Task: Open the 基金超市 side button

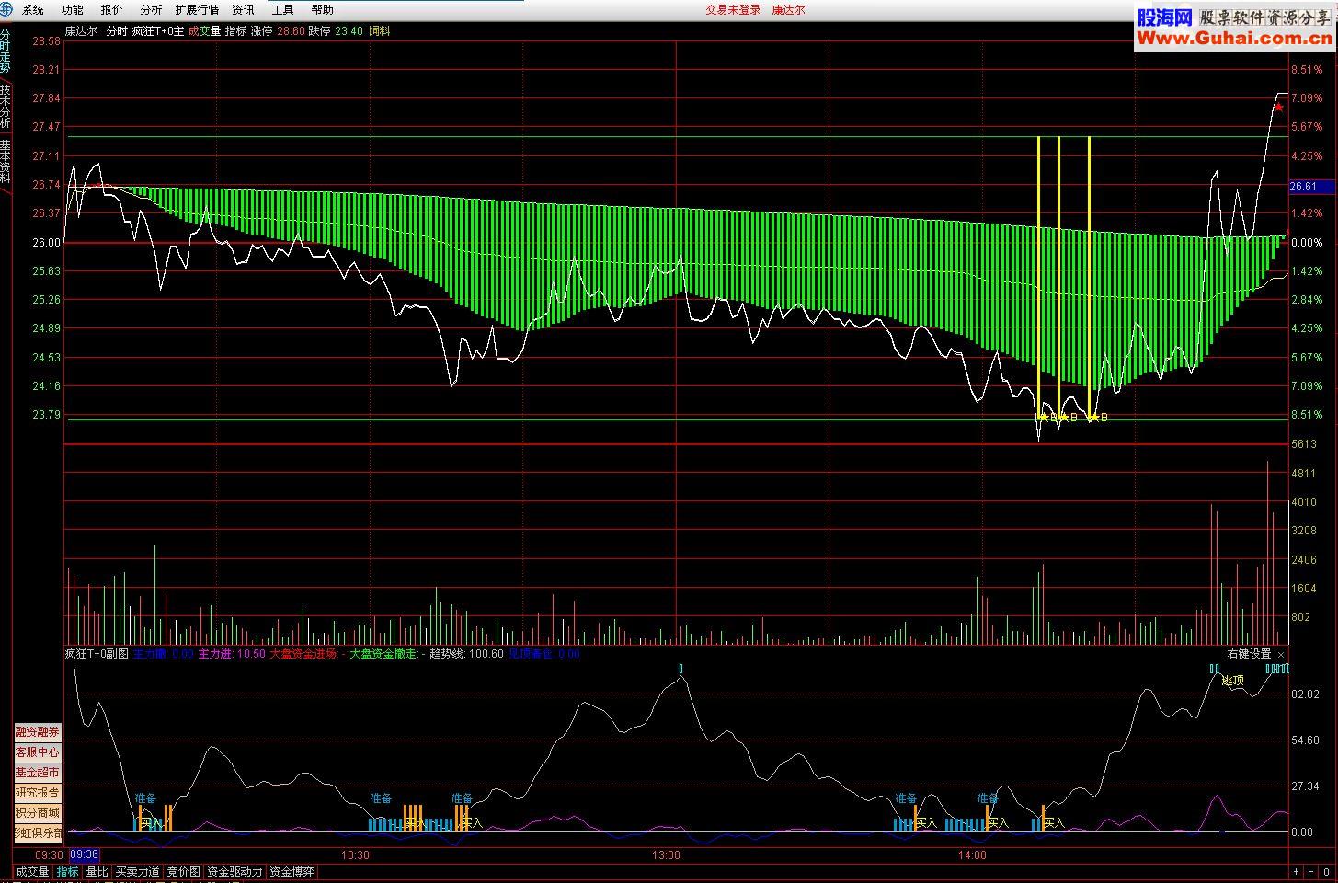Action: pos(37,773)
